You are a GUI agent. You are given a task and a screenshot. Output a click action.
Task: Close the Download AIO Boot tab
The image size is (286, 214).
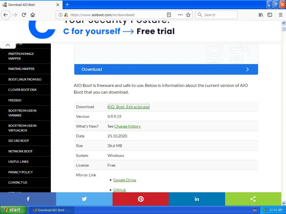pos(58,4)
